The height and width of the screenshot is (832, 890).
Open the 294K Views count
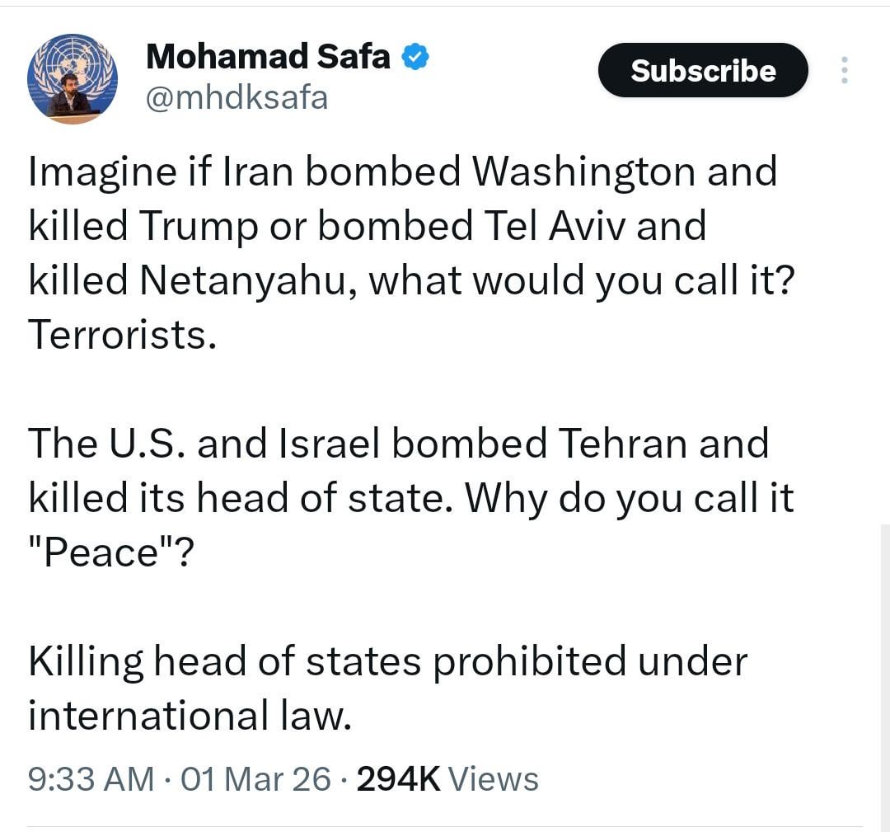(447, 778)
